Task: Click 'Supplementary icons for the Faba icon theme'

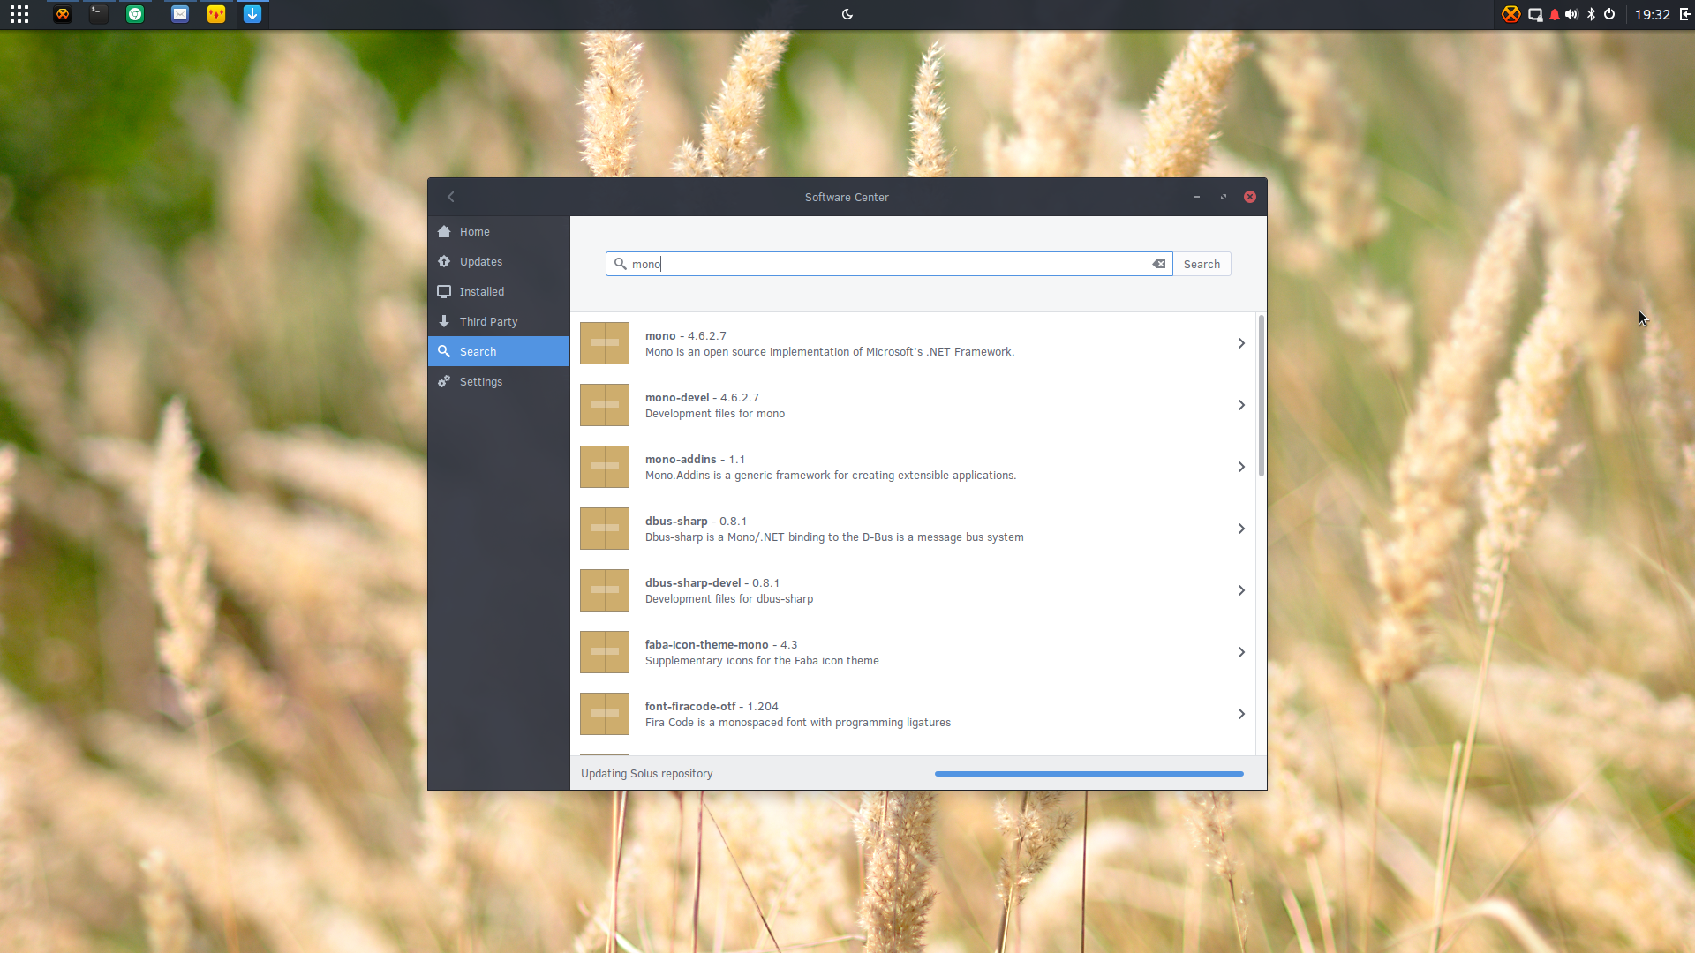Action: pyautogui.click(x=762, y=661)
